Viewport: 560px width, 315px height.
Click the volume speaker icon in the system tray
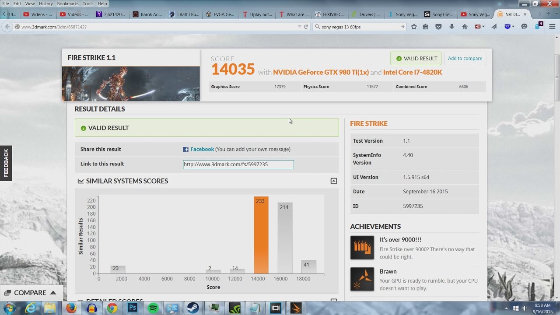click(524, 308)
